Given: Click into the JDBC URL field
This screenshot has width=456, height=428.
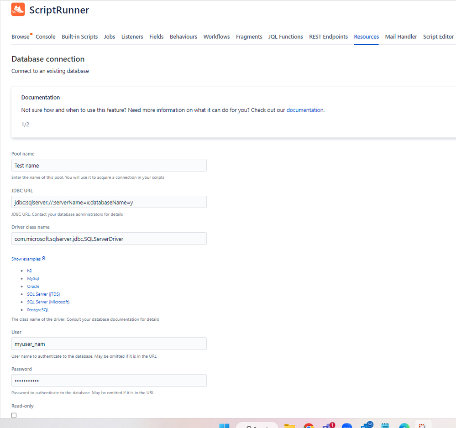Looking at the screenshot, I should pyautogui.click(x=109, y=202).
